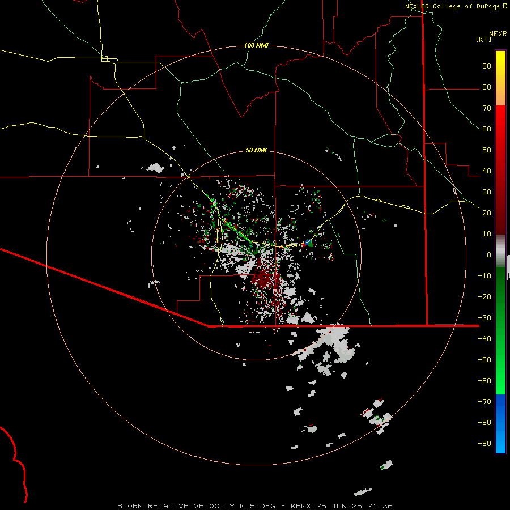Viewport: 510px width, 510px height.
Task: Pick the gray zero-velocity segment of color bar
Action: [500, 251]
